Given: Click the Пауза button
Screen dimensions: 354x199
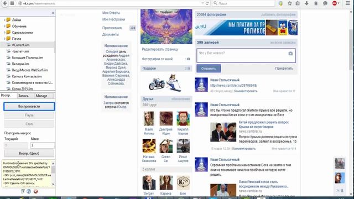Looking at the screenshot, I should (x=29, y=115).
